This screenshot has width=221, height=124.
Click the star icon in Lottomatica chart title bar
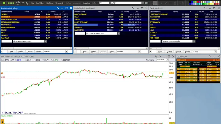click(156, 56)
